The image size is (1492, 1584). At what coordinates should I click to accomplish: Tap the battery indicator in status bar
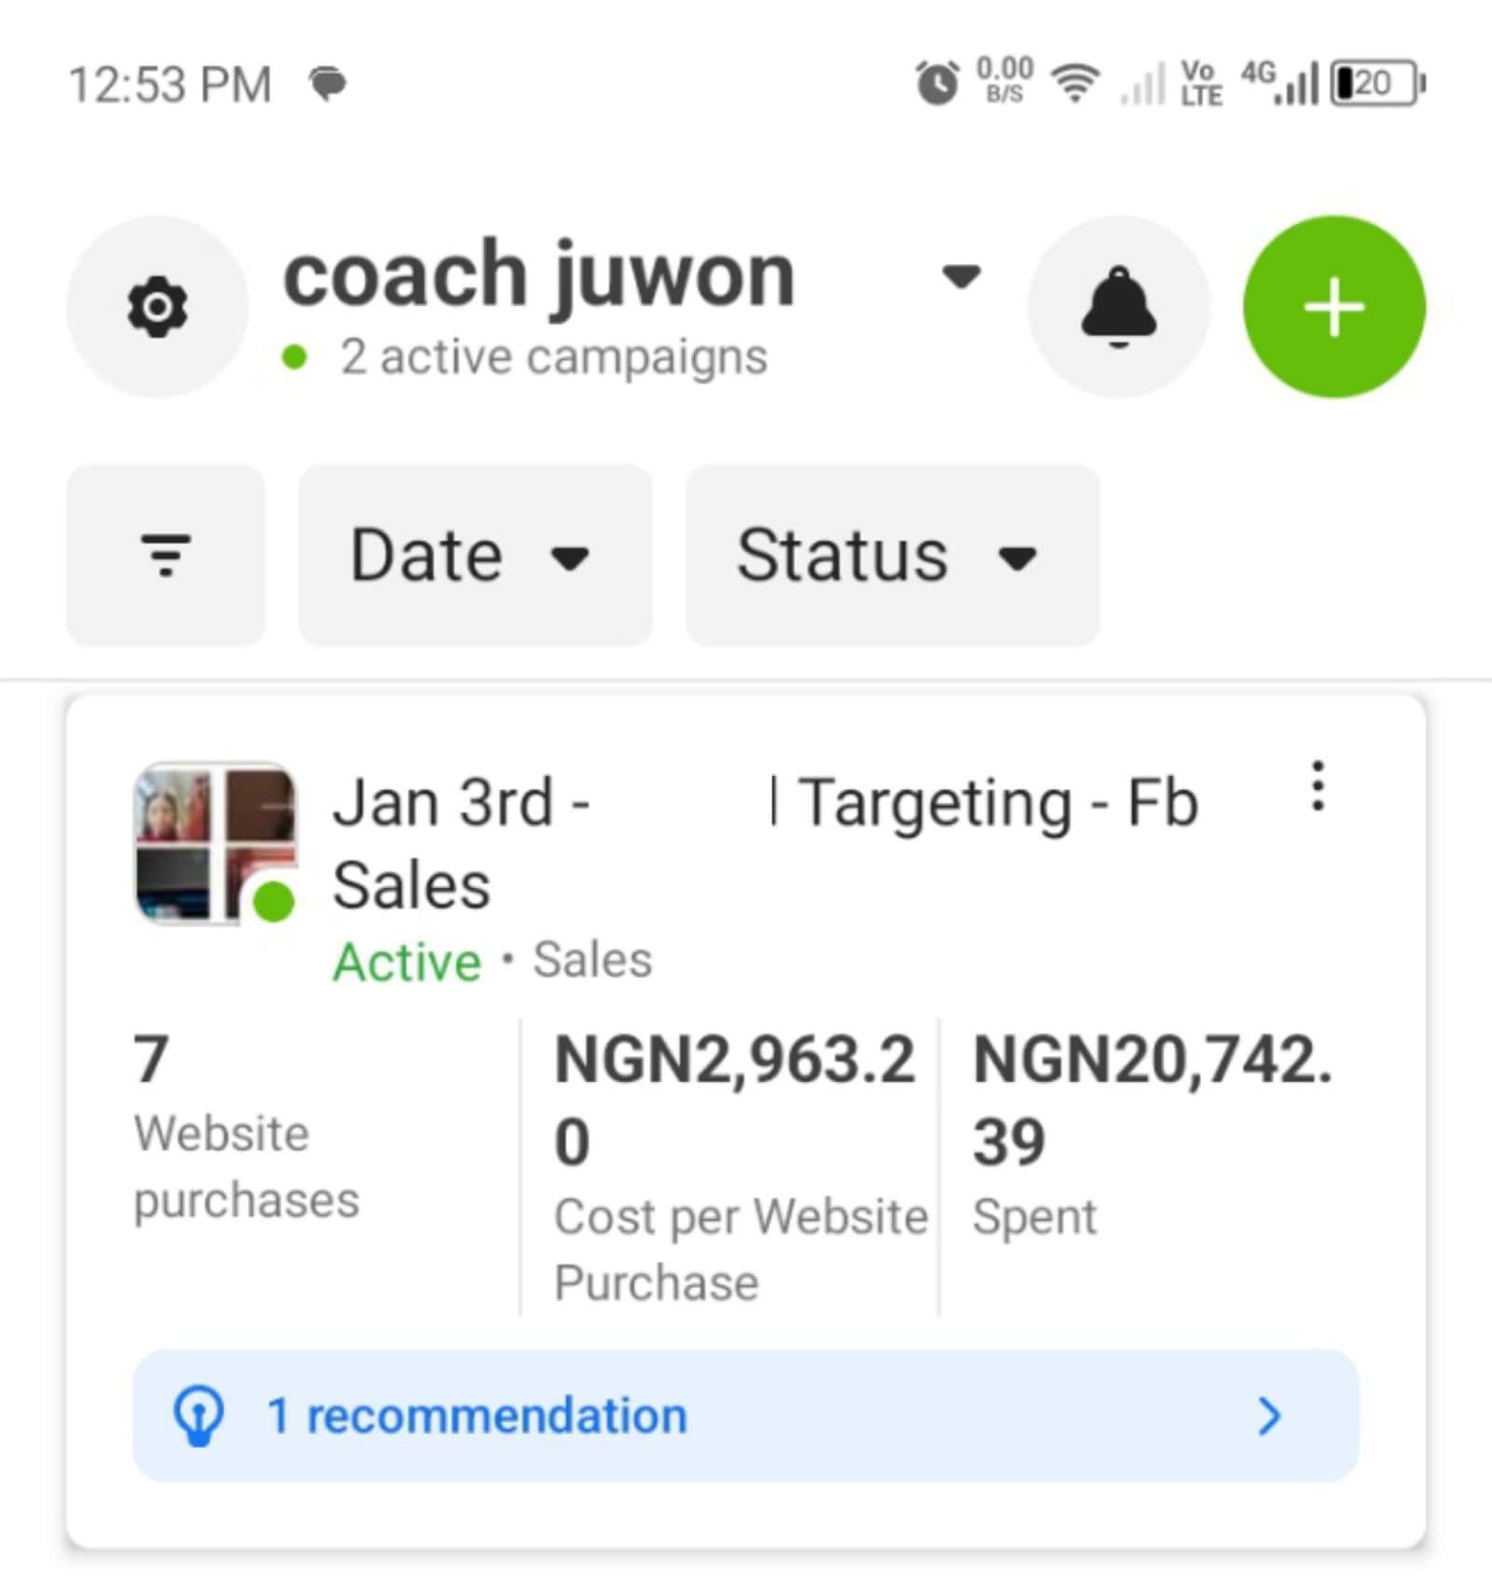[1376, 84]
